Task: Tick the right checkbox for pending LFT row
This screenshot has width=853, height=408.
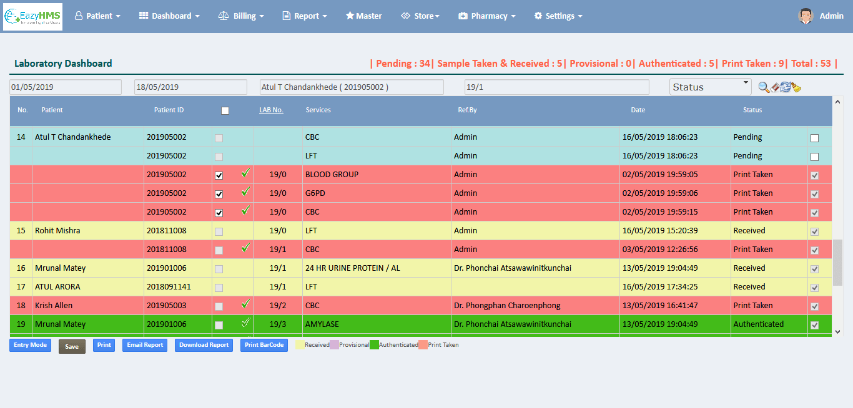Action: tap(814, 157)
